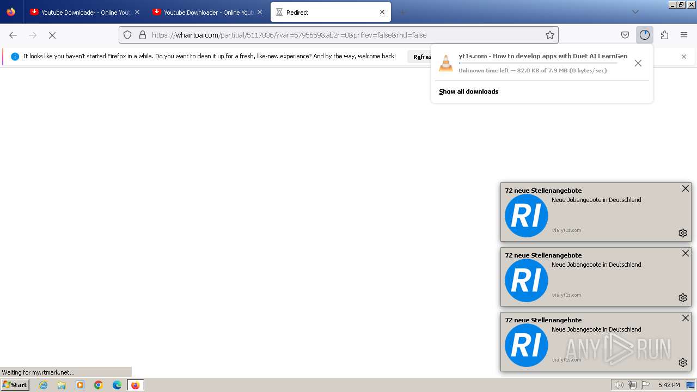Go forward to the next page

(x=33, y=35)
